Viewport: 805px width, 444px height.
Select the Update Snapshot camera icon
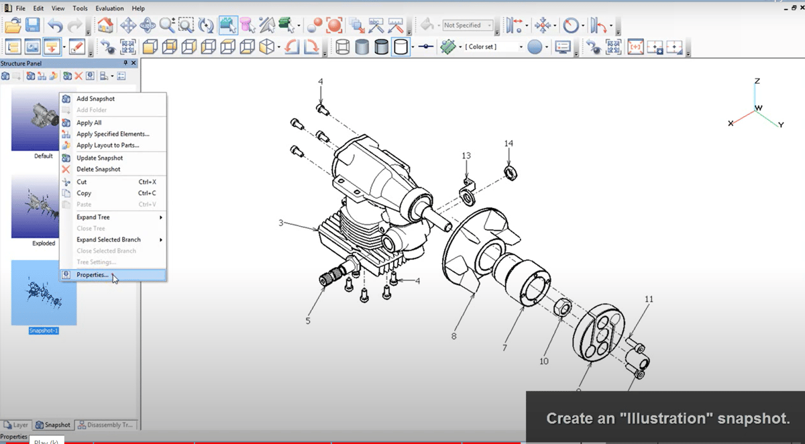67,76
